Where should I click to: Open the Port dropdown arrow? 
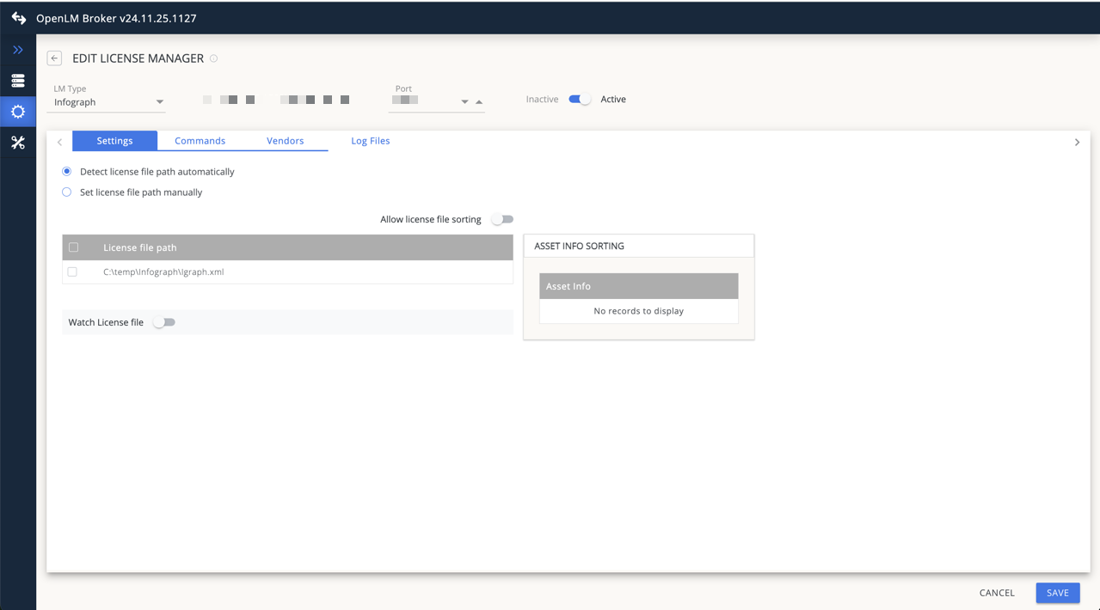(x=464, y=101)
